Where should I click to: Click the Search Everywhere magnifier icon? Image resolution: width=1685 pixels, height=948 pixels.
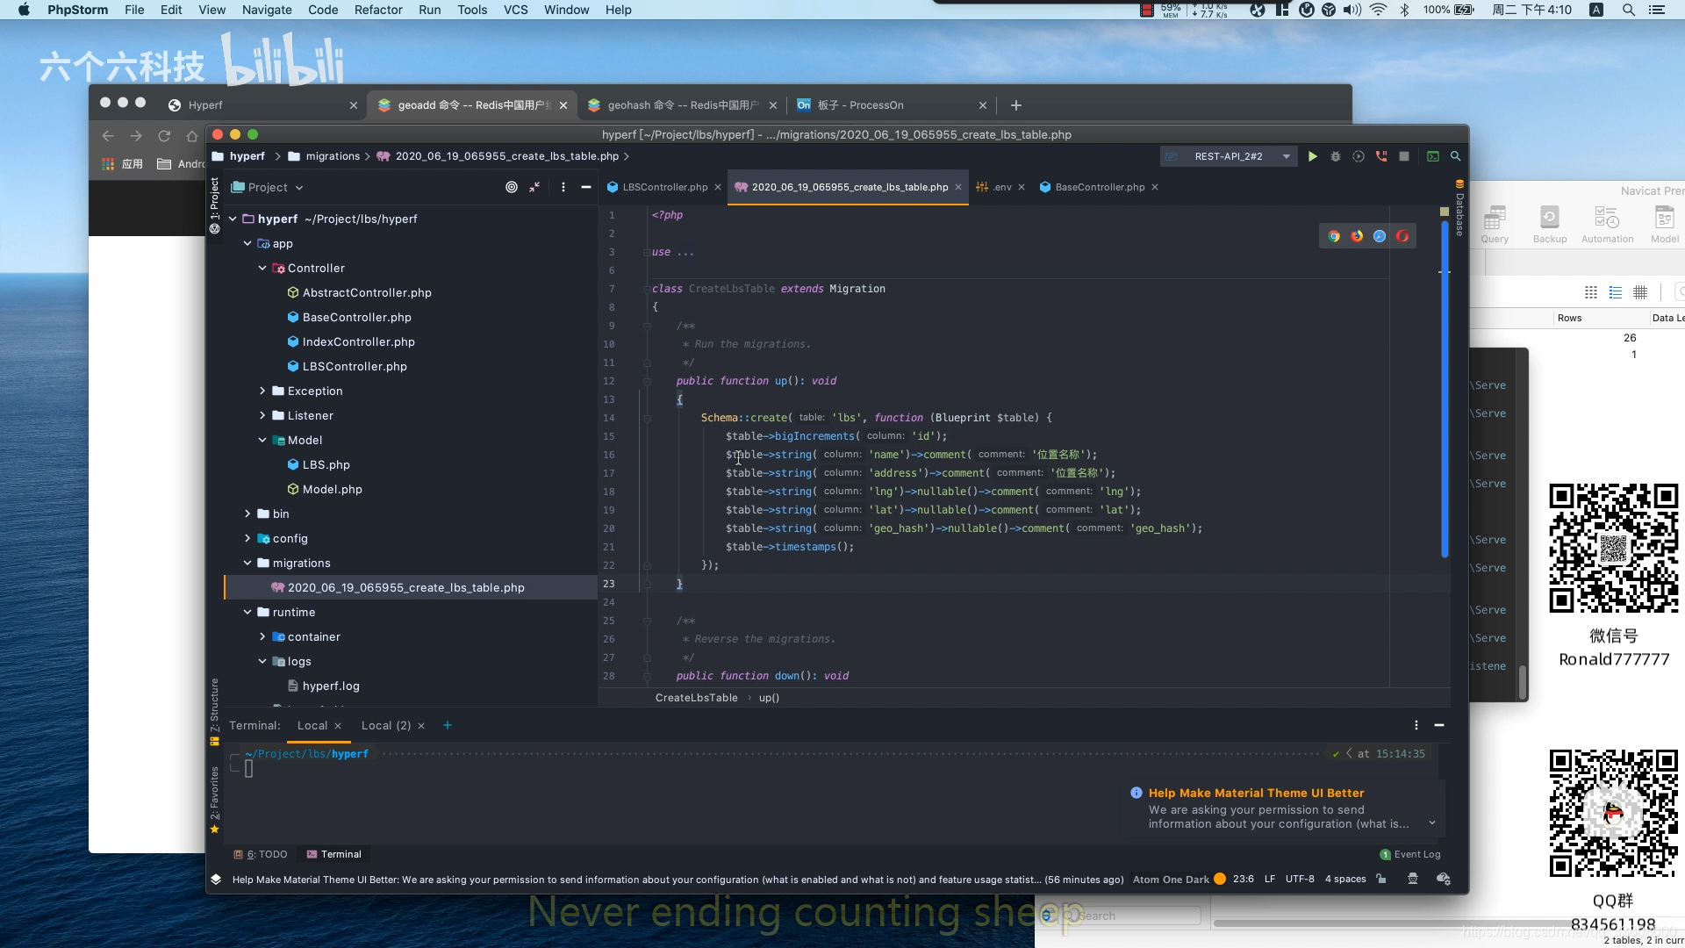[x=1455, y=156]
